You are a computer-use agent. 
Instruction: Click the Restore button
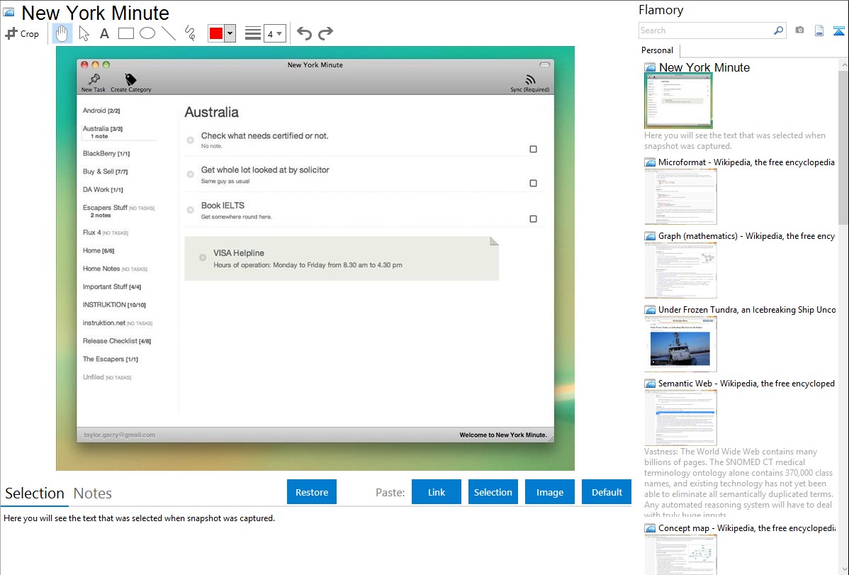[312, 492]
